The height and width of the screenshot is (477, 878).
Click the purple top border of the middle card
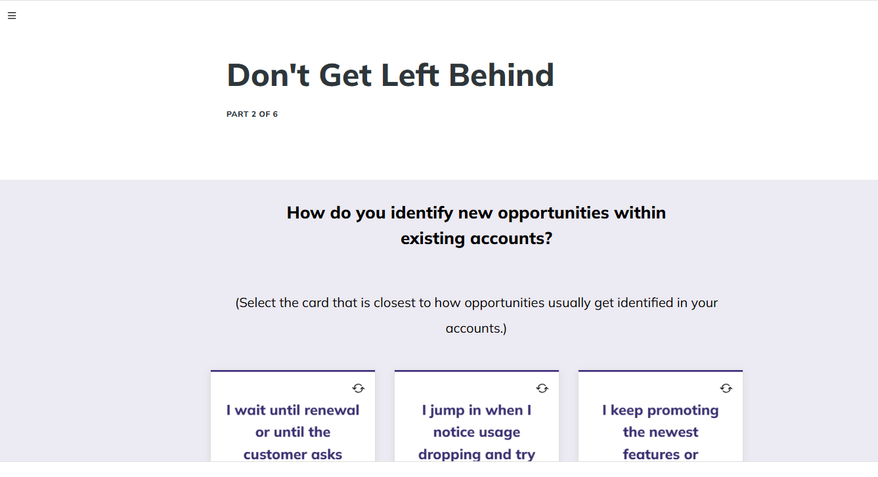tap(477, 371)
